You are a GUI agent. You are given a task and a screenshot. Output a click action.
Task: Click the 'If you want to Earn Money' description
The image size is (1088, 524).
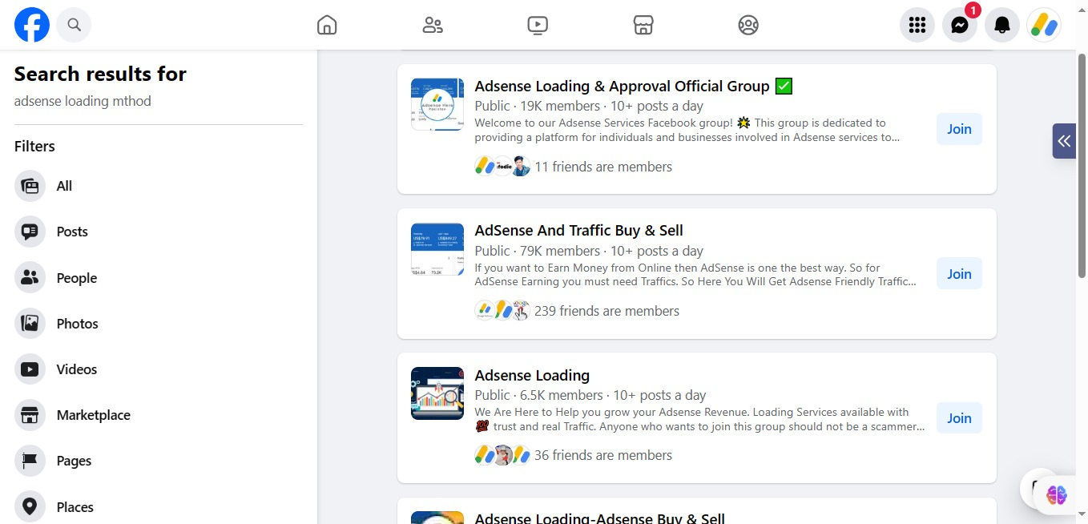pos(695,275)
